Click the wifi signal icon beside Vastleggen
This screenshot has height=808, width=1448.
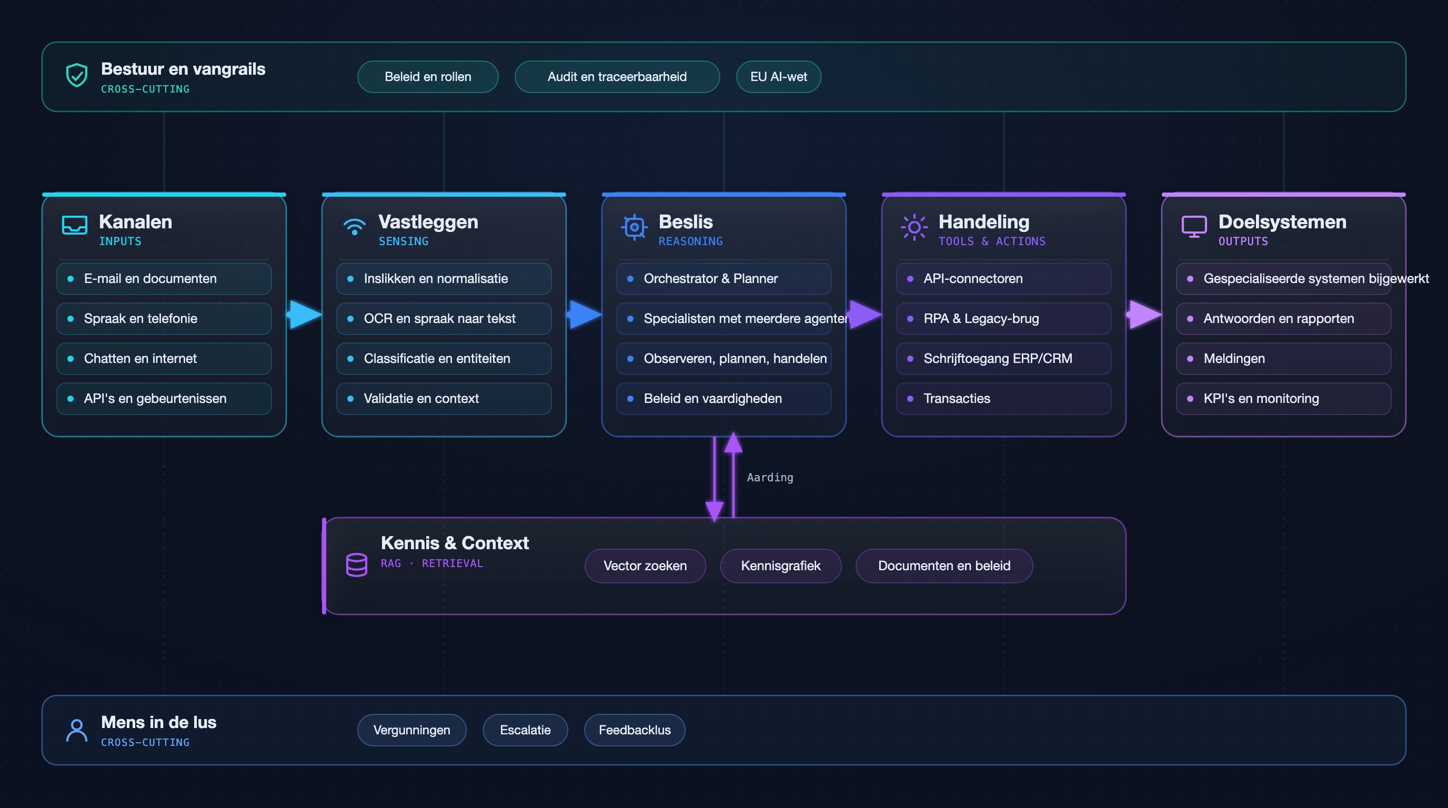tap(354, 226)
